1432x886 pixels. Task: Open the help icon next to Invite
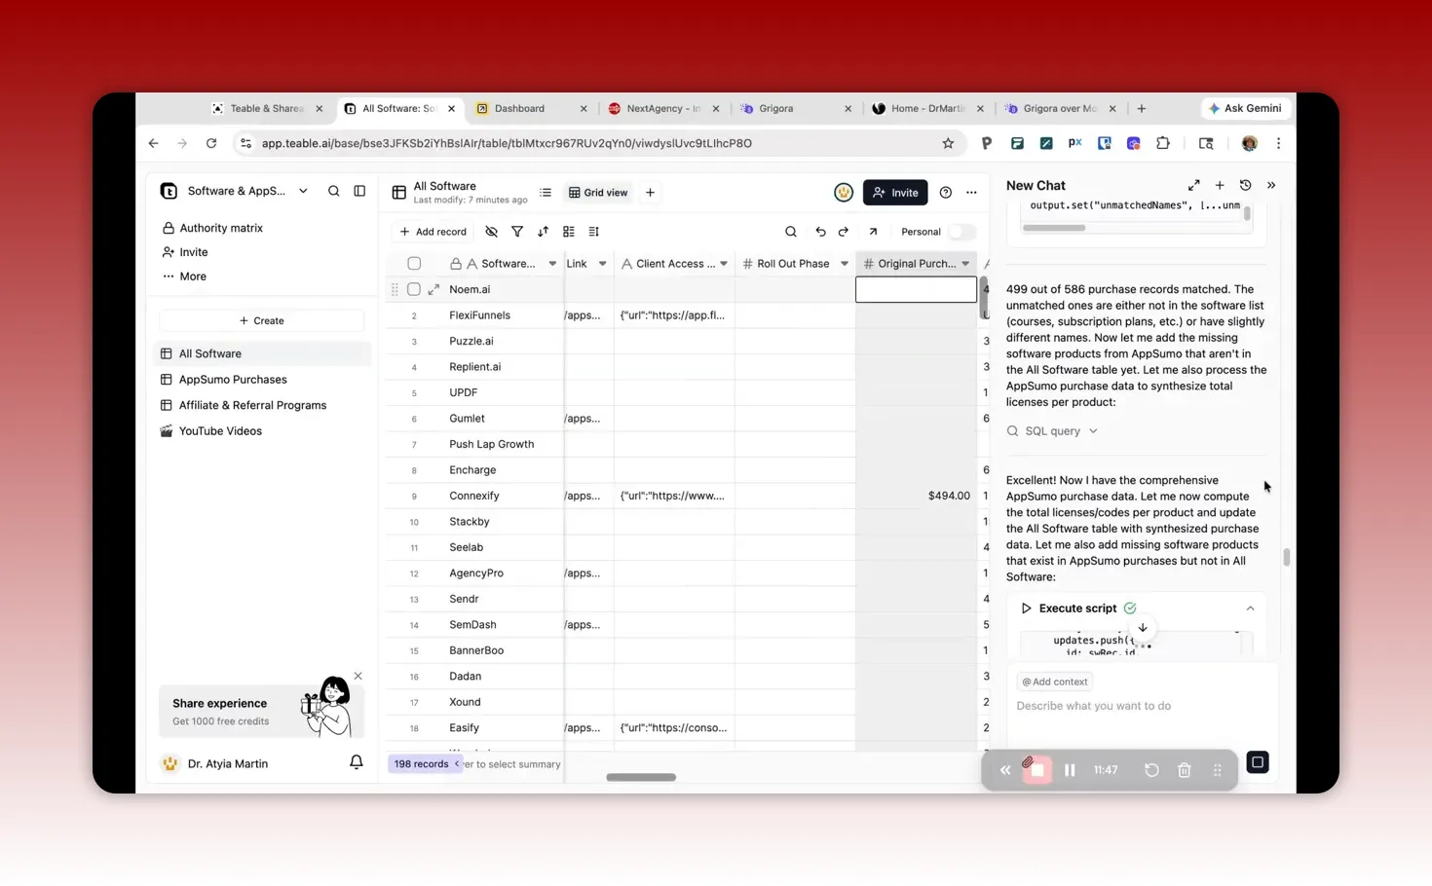click(x=945, y=193)
